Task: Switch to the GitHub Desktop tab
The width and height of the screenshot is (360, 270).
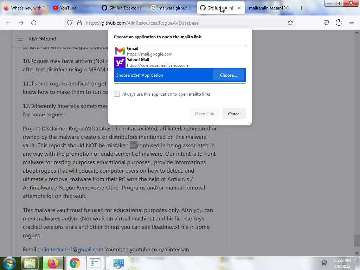Action: 122,8
